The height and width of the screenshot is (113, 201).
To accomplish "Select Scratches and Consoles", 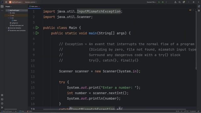I will click(17, 30).
